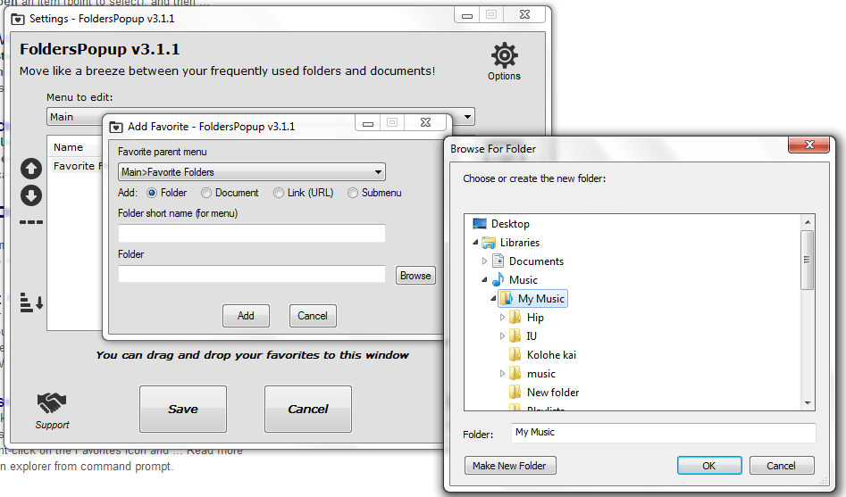Close the Browse For Folder dialog
The image size is (846, 497).
click(808, 145)
